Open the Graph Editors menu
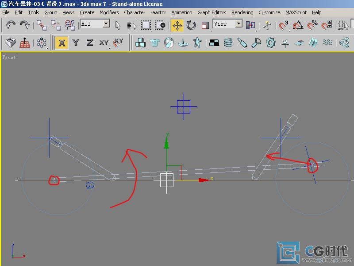Image resolution: width=354 pixels, height=266 pixels. coord(212,13)
